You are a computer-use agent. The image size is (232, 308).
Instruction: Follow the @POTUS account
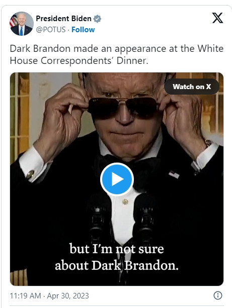point(83,30)
